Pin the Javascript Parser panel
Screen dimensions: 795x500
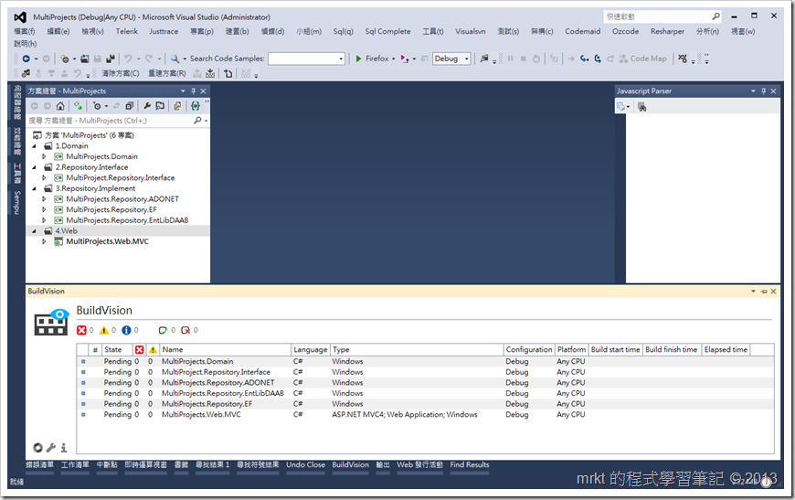click(x=764, y=91)
